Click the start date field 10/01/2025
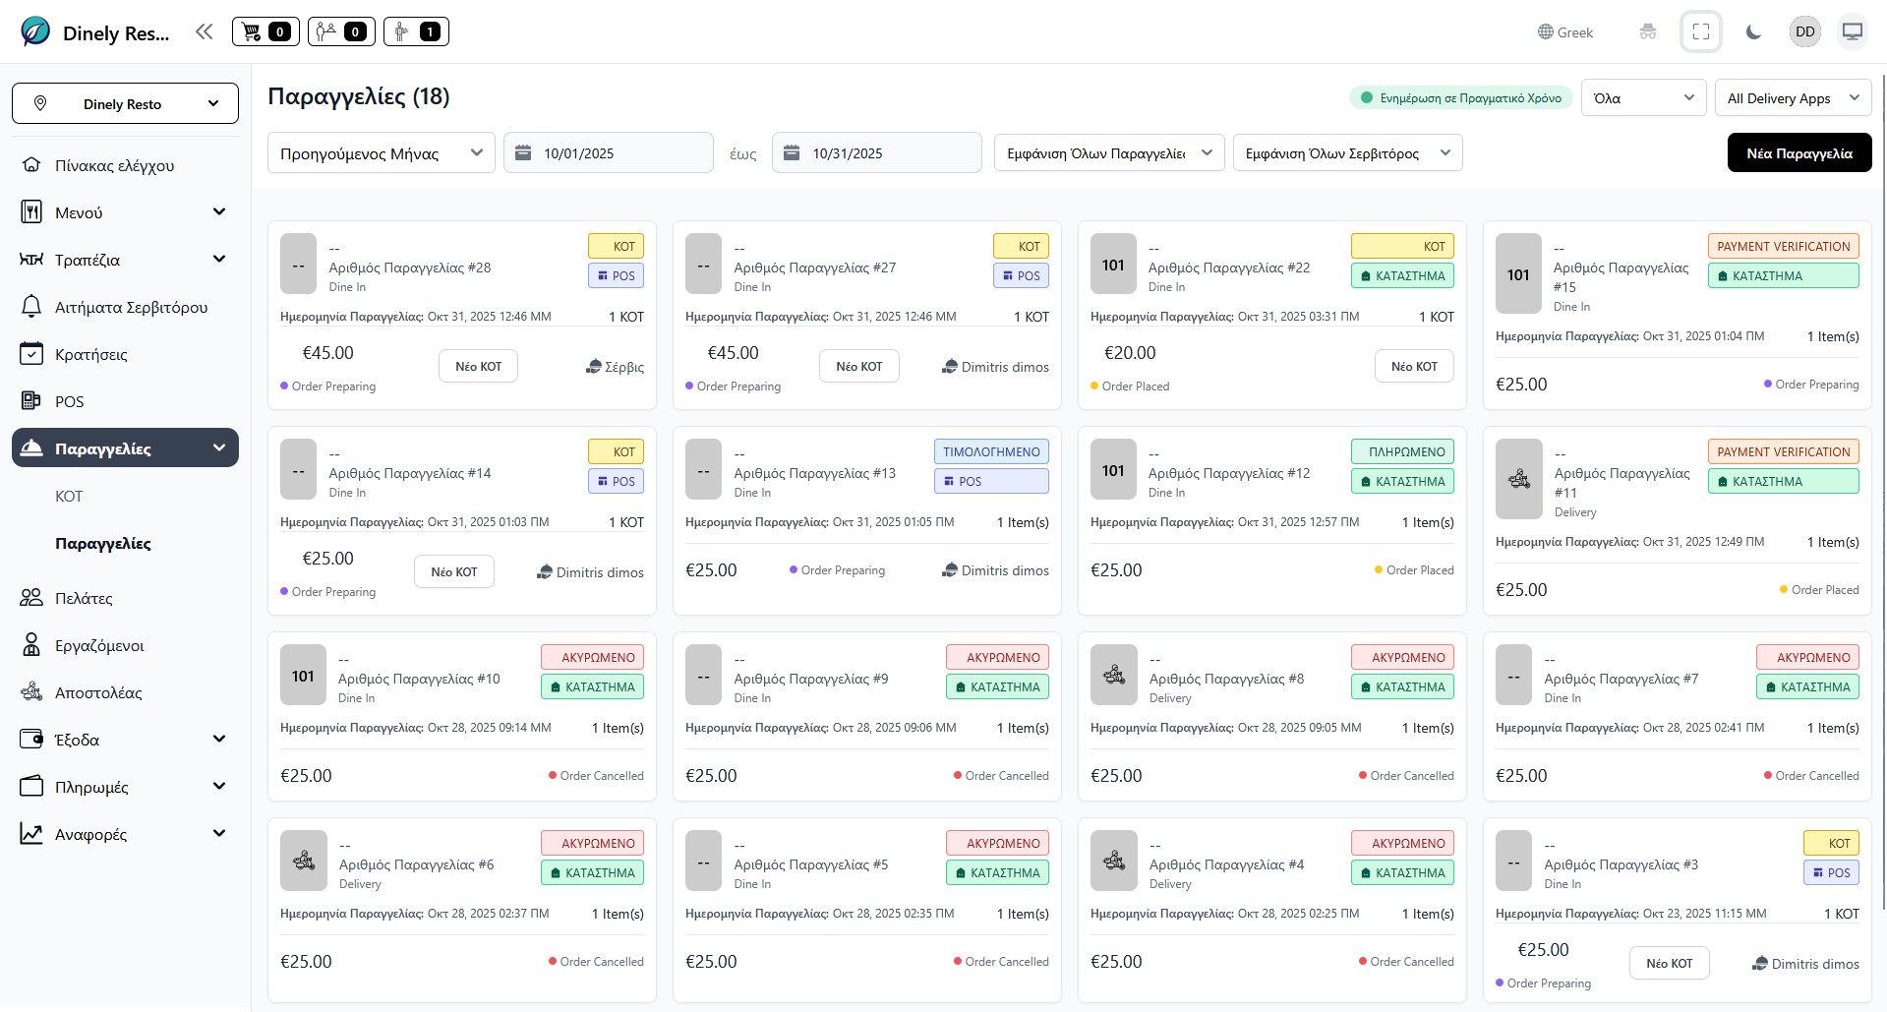 point(609,153)
